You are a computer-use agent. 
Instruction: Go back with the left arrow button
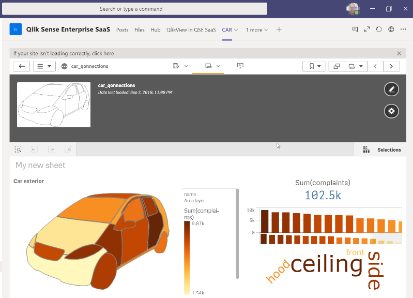point(22,66)
